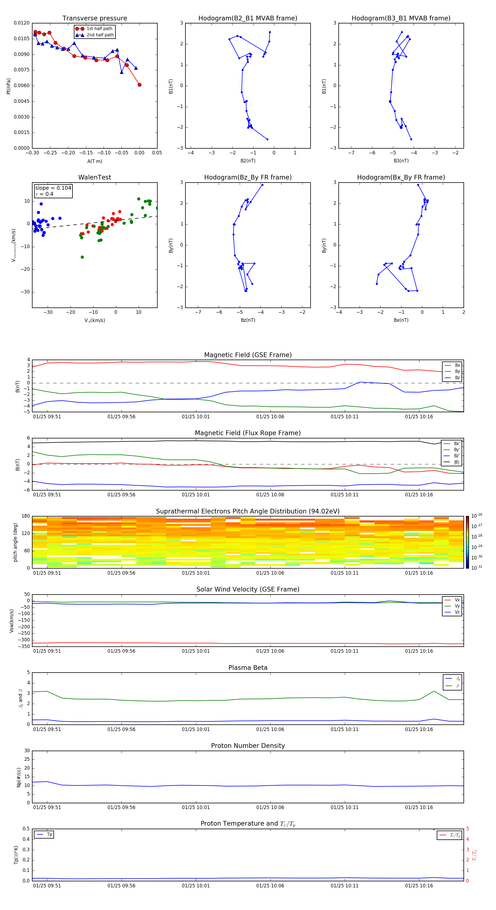Click 'Proton Number Density' panel title
The width and height of the screenshot is (496, 910).
(x=248, y=746)
